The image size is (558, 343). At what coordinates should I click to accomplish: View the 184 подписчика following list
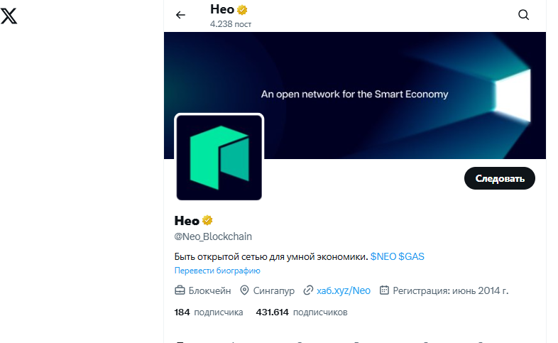pos(209,312)
